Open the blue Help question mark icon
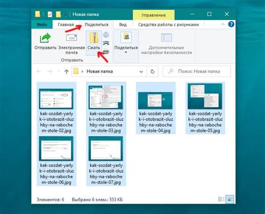The width and height of the screenshot is (265, 214). [x=231, y=25]
